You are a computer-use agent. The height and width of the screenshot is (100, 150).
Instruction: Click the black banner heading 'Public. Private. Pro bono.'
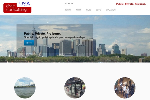(42, 33)
